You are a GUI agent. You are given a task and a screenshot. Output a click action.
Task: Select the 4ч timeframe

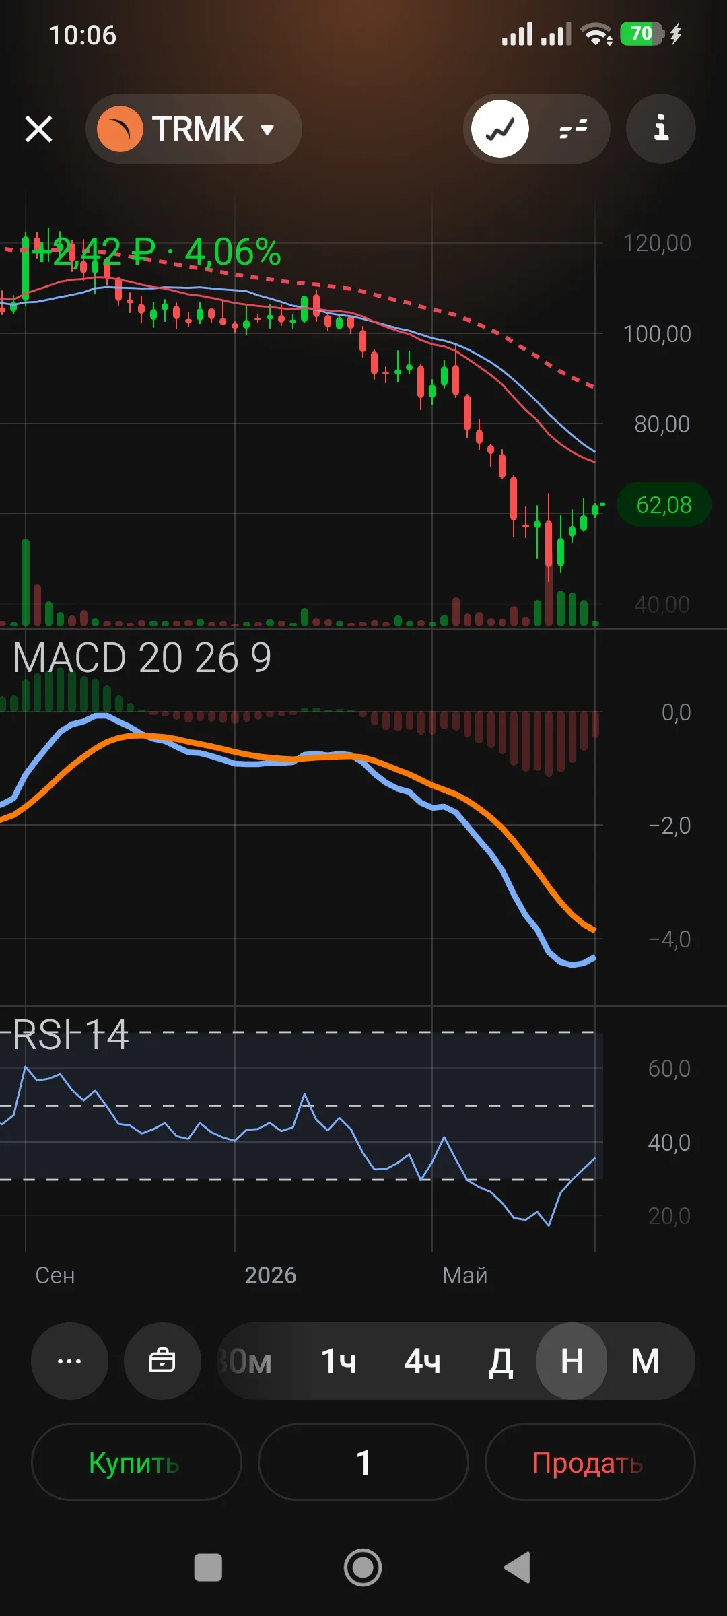click(x=422, y=1361)
